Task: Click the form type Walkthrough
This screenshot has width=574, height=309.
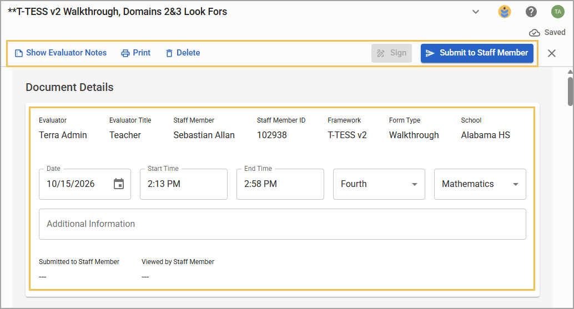Action: click(414, 135)
